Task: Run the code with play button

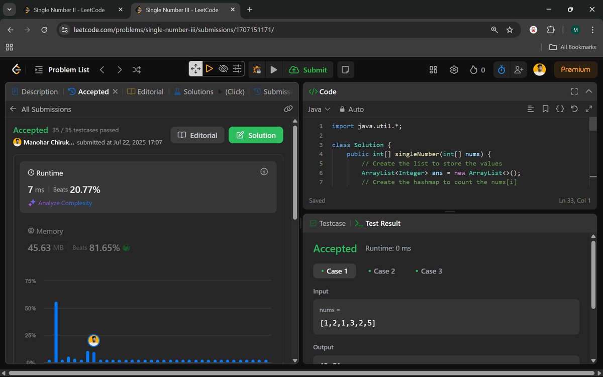Action: tap(273, 70)
